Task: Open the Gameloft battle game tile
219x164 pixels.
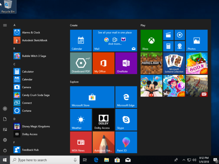Action: click(197, 86)
